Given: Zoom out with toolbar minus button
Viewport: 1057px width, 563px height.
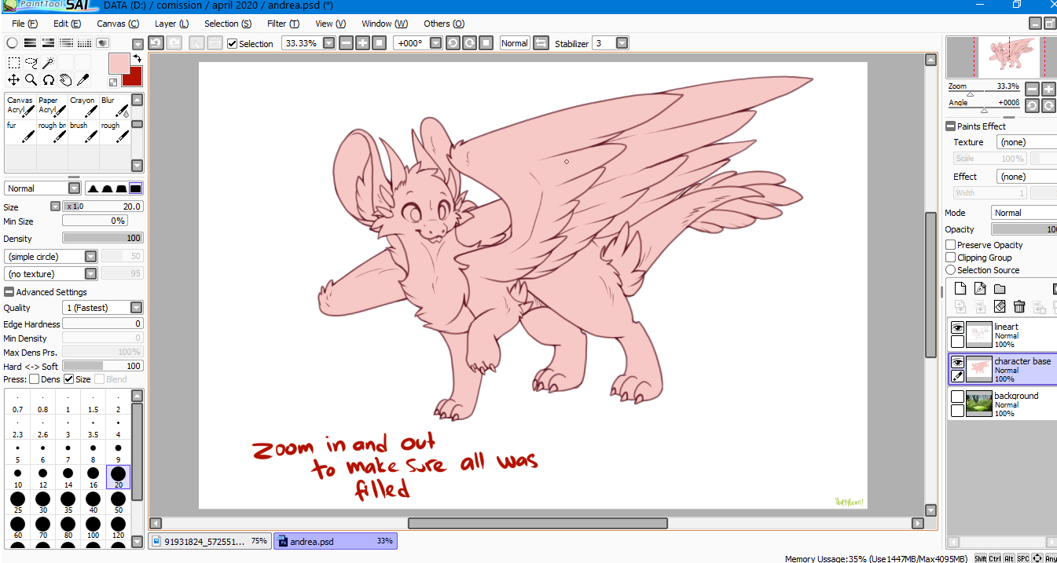Looking at the screenshot, I should tap(346, 43).
